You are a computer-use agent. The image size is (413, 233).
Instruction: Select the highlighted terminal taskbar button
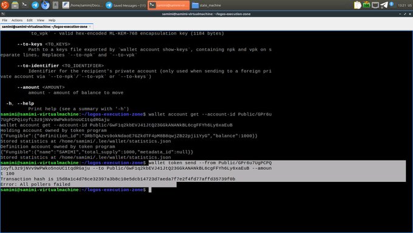pos(169,5)
